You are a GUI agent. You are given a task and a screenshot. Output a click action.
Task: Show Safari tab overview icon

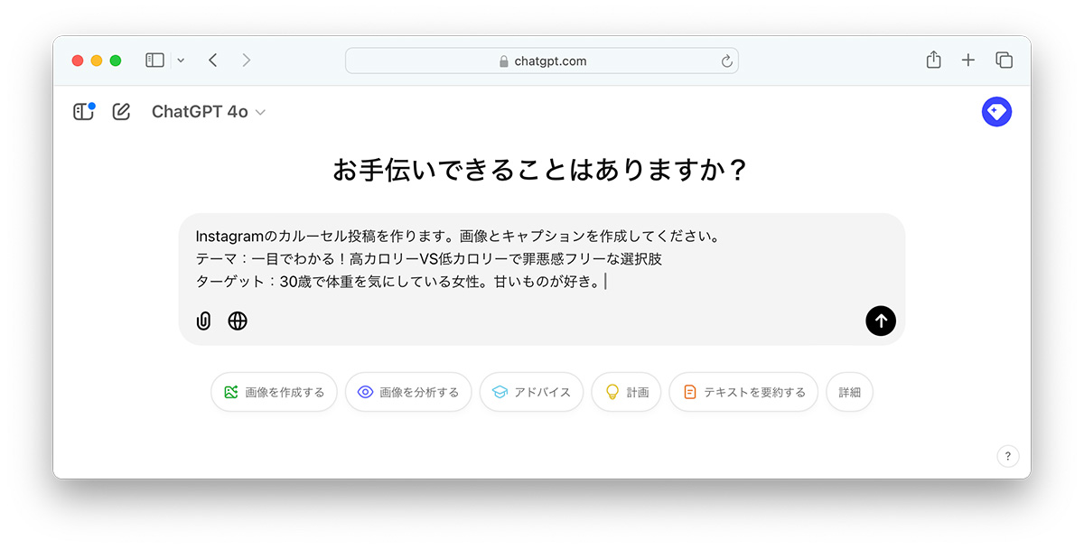click(x=1004, y=60)
